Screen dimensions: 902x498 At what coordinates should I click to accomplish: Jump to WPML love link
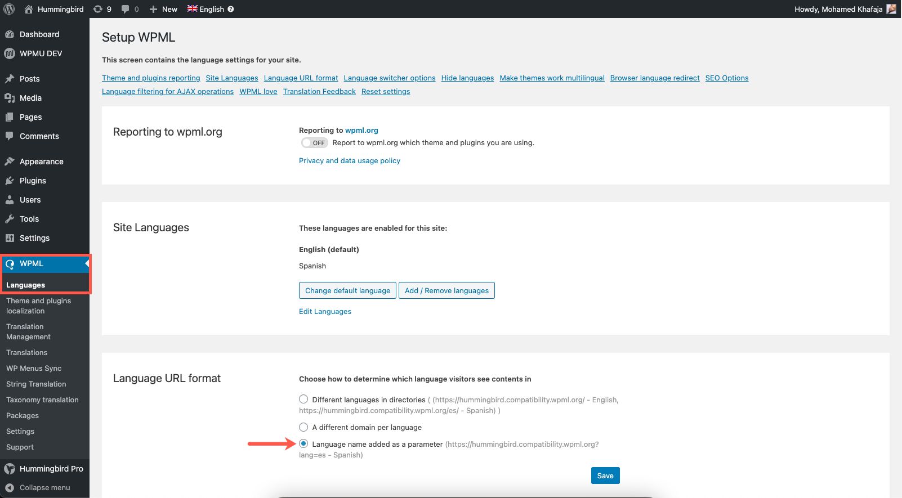258,92
